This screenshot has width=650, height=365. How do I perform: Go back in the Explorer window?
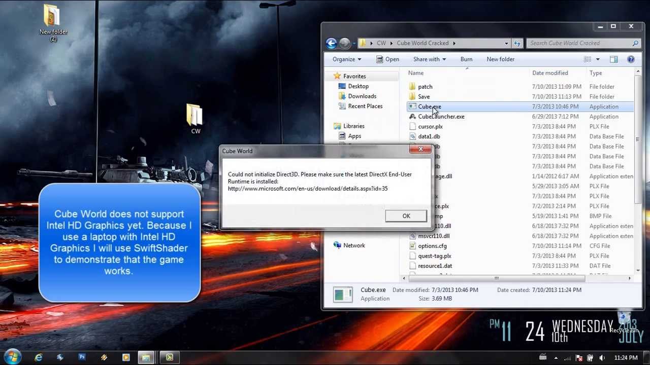[331, 43]
